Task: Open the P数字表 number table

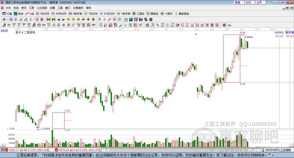Action: [x=76, y=14]
